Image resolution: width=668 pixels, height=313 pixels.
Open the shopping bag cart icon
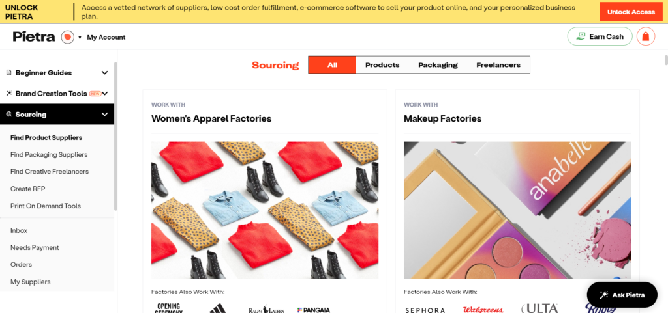point(645,36)
